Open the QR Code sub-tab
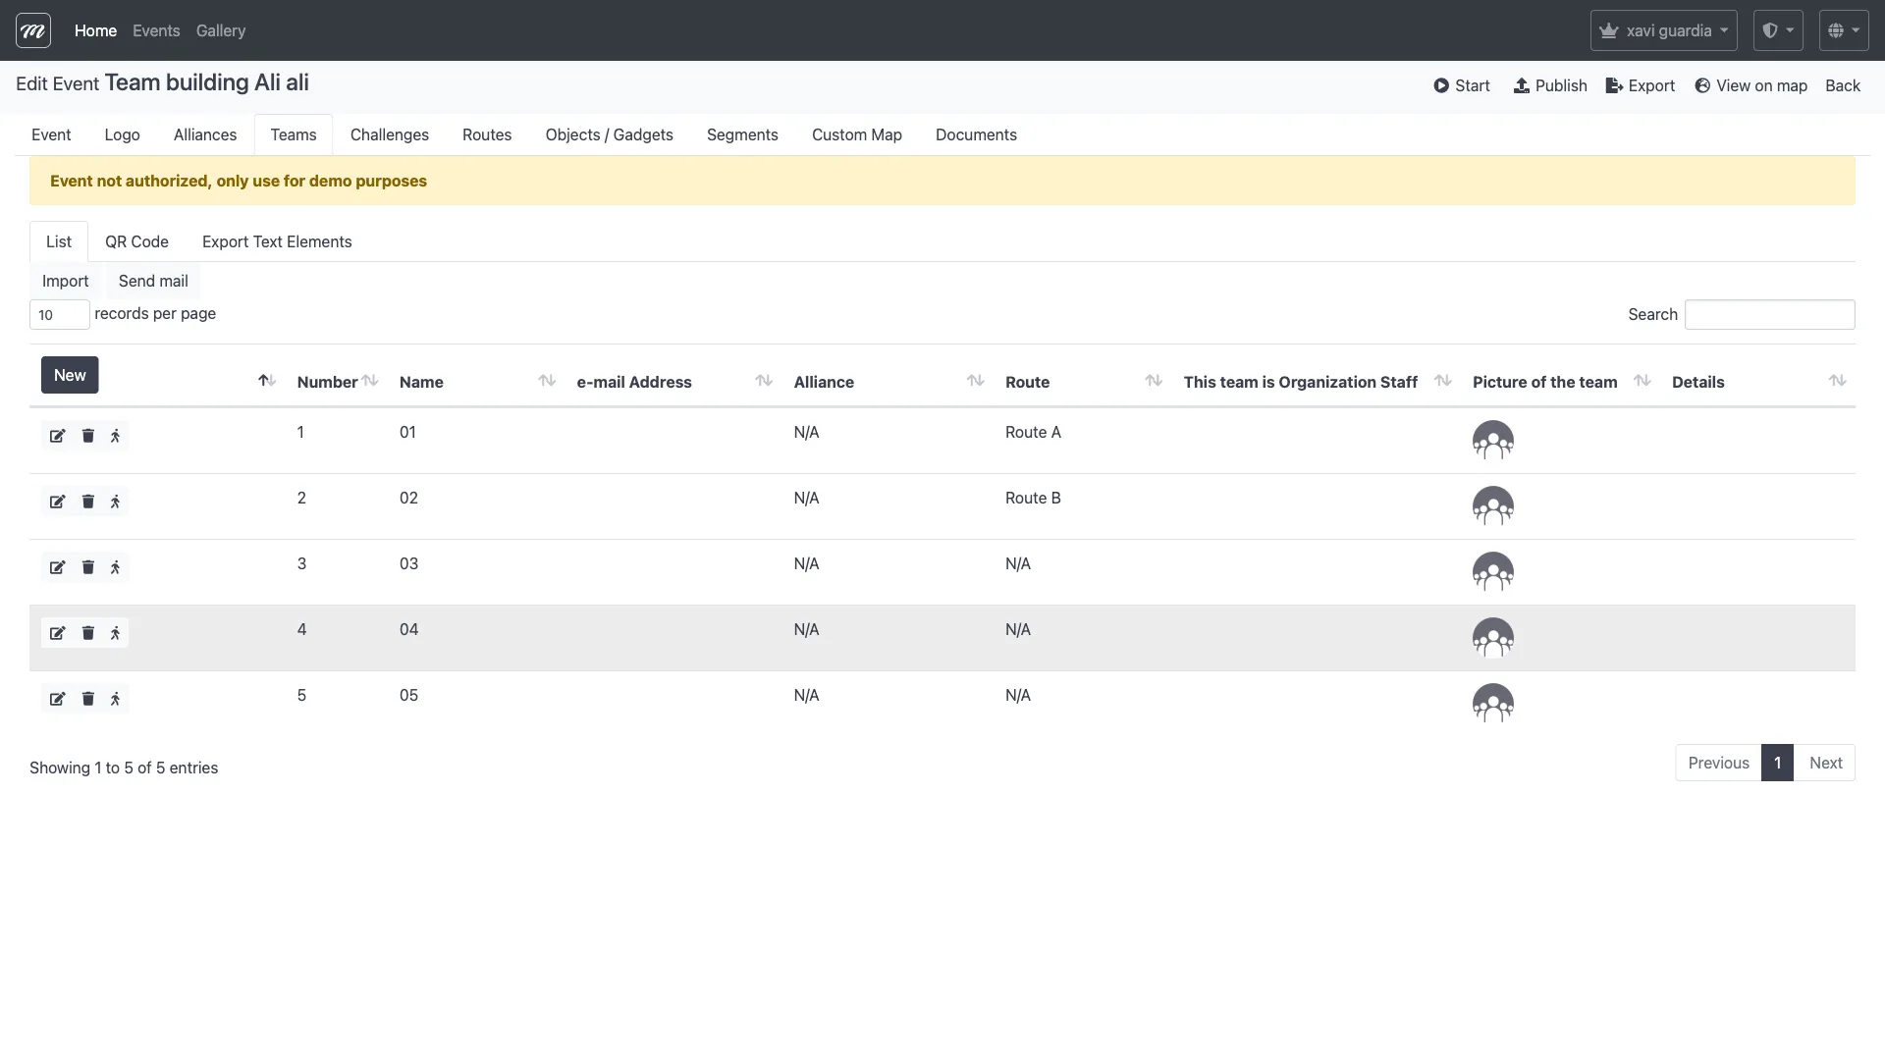 (x=136, y=241)
